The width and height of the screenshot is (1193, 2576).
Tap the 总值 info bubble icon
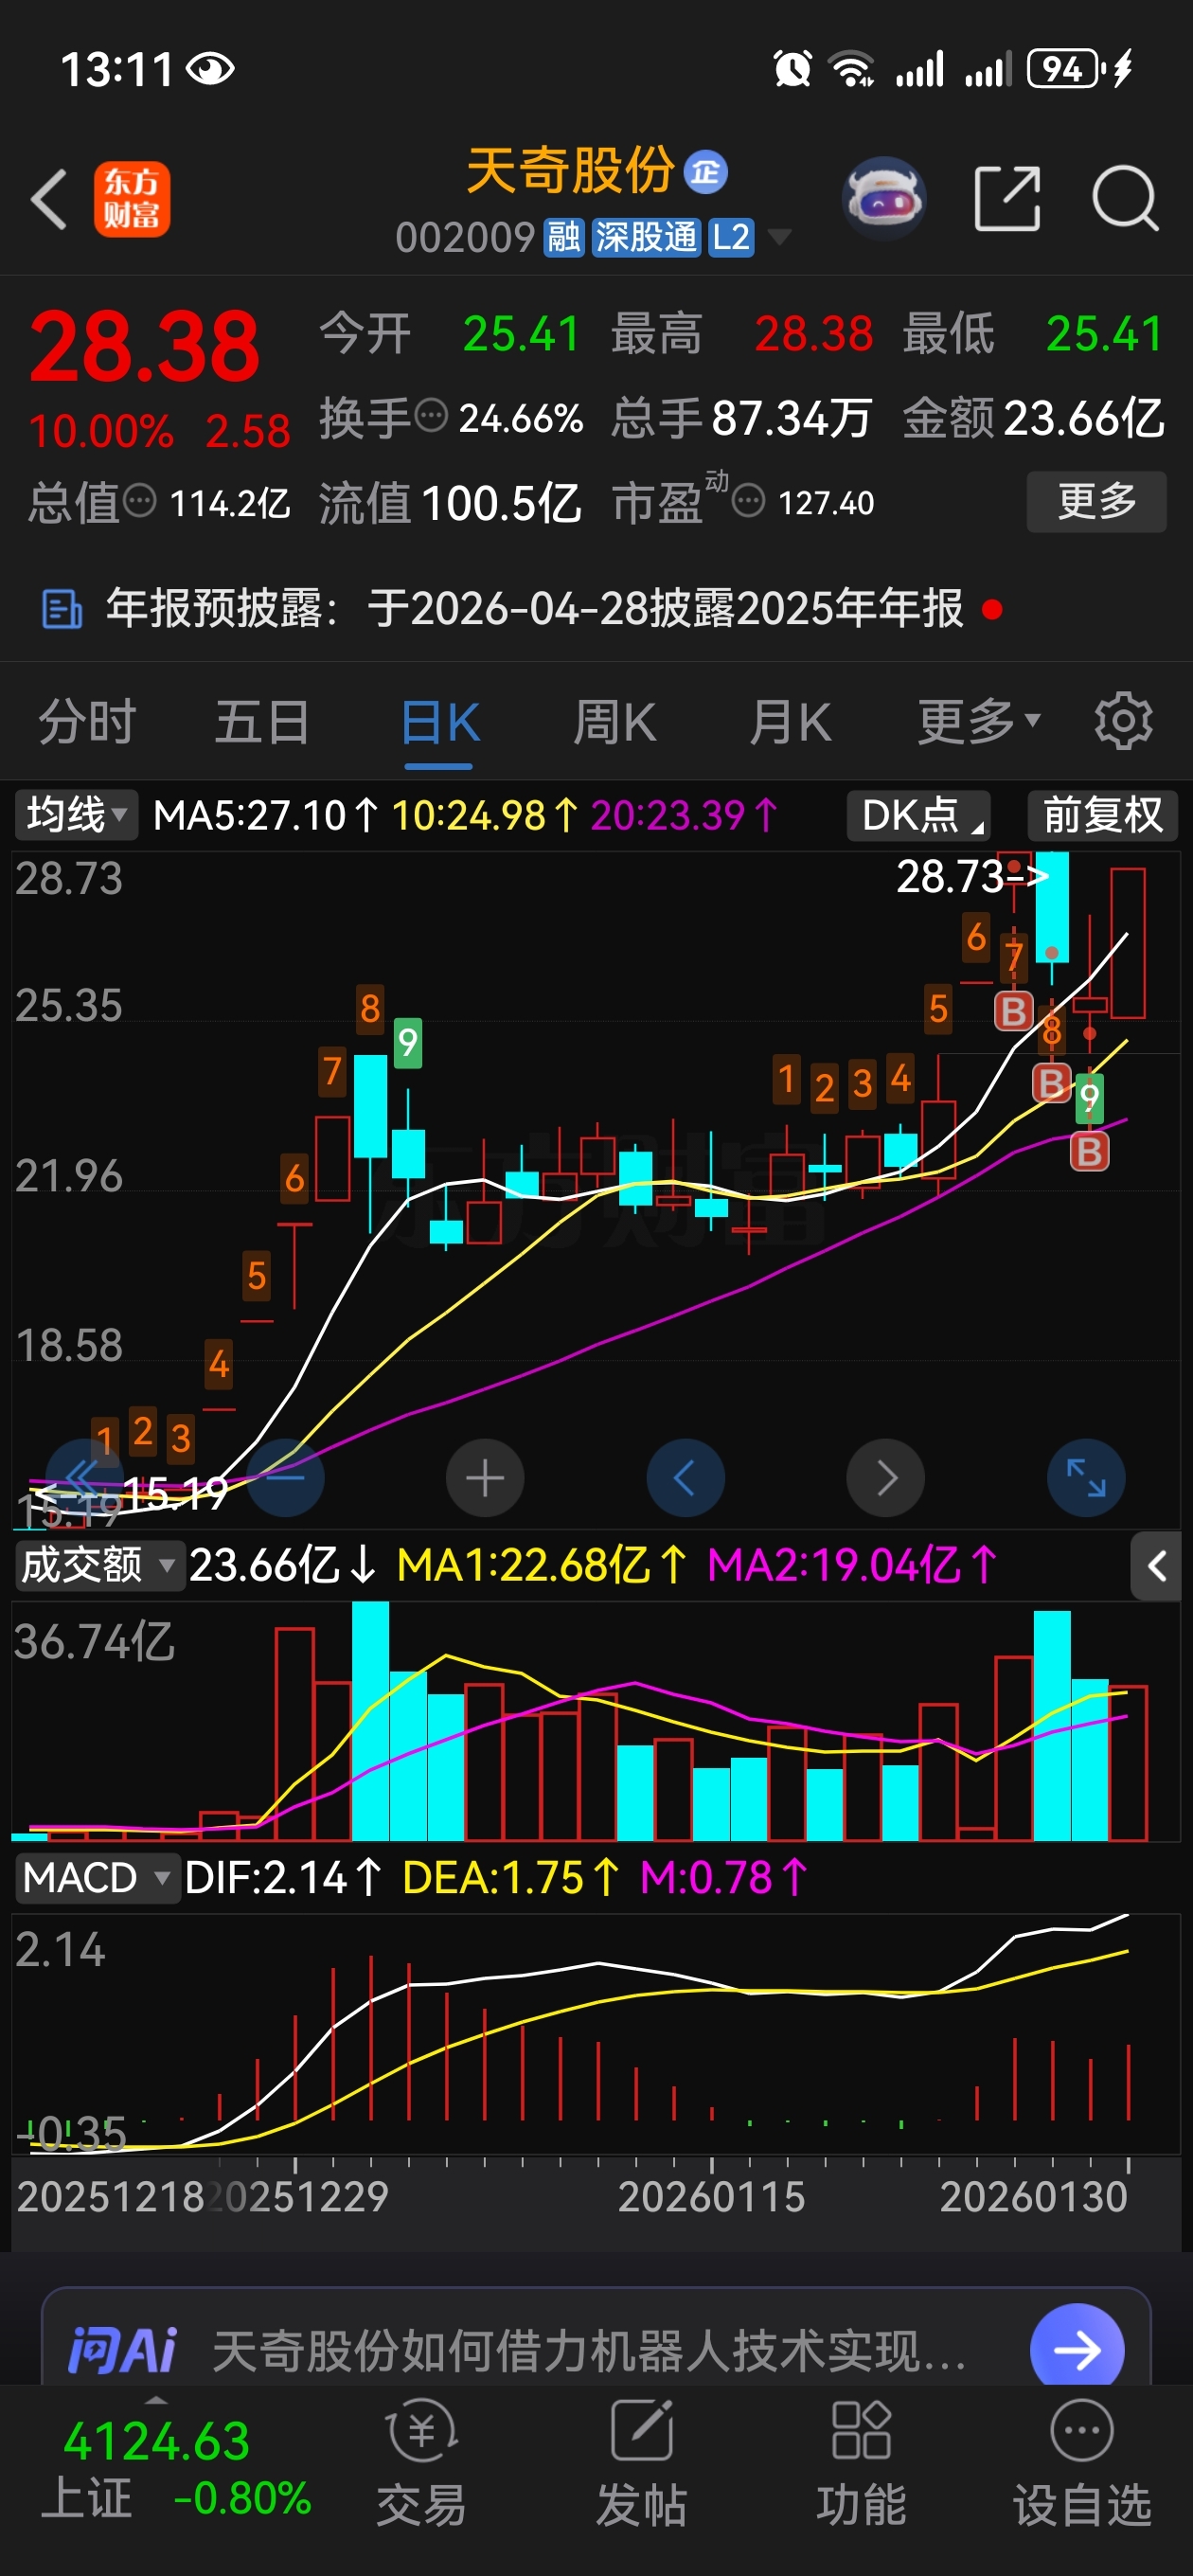pyautogui.click(x=140, y=500)
